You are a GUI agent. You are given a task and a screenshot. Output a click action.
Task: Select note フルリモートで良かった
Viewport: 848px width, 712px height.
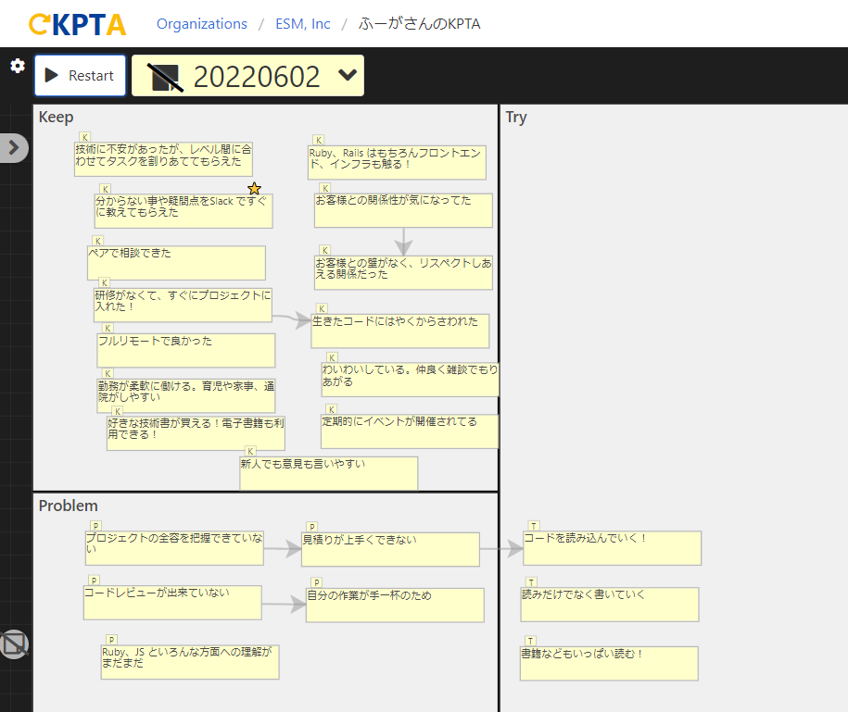186,351
